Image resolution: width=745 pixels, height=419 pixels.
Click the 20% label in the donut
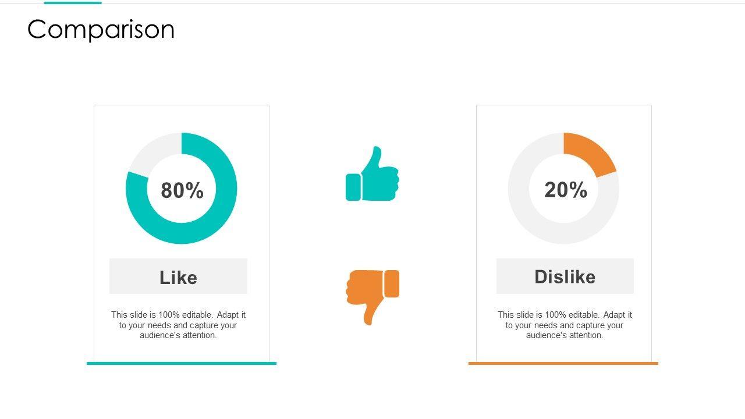pyautogui.click(x=566, y=190)
